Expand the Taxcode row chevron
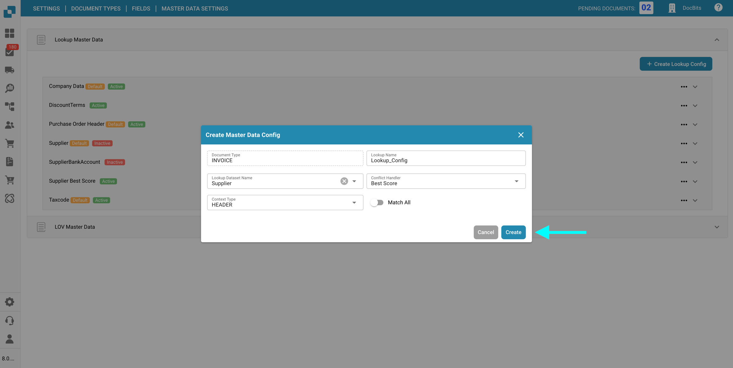This screenshot has width=733, height=368. (695, 200)
